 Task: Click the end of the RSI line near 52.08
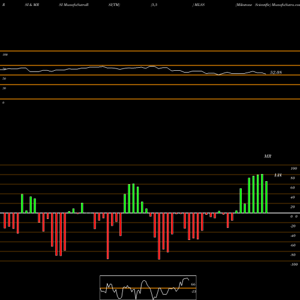(265, 74)
